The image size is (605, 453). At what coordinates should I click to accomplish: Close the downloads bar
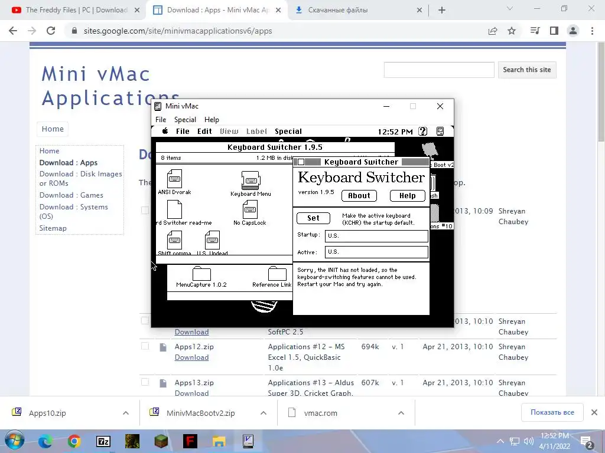(x=594, y=412)
